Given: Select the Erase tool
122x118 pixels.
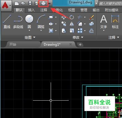Looking at the screenshot, I should click(x=91, y=17).
